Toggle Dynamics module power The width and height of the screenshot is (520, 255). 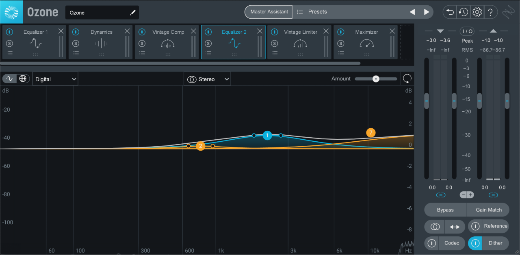(76, 32)
